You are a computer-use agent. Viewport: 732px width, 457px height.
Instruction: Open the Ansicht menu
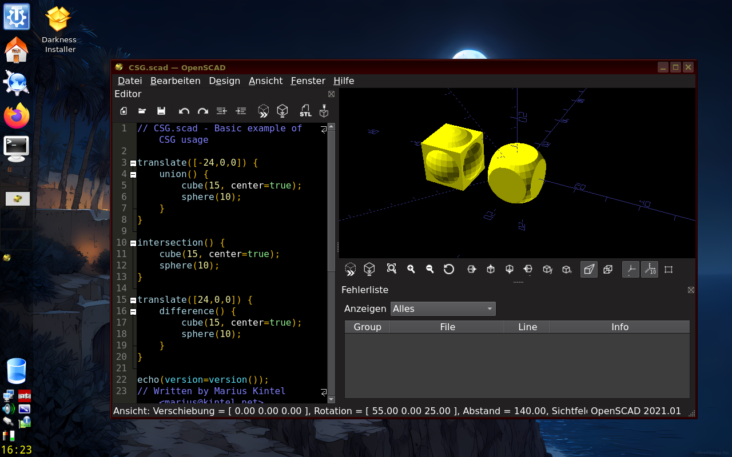pyautogui.click(x=266, y=81)
